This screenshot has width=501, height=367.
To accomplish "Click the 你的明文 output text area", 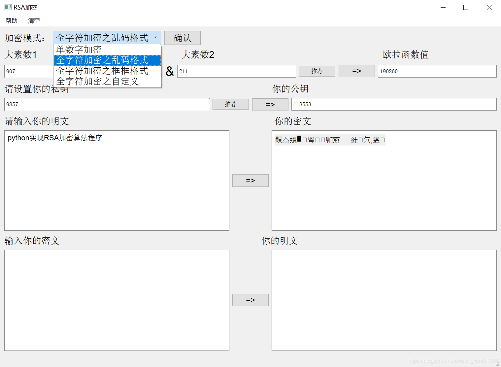I will tap(384, 300).
